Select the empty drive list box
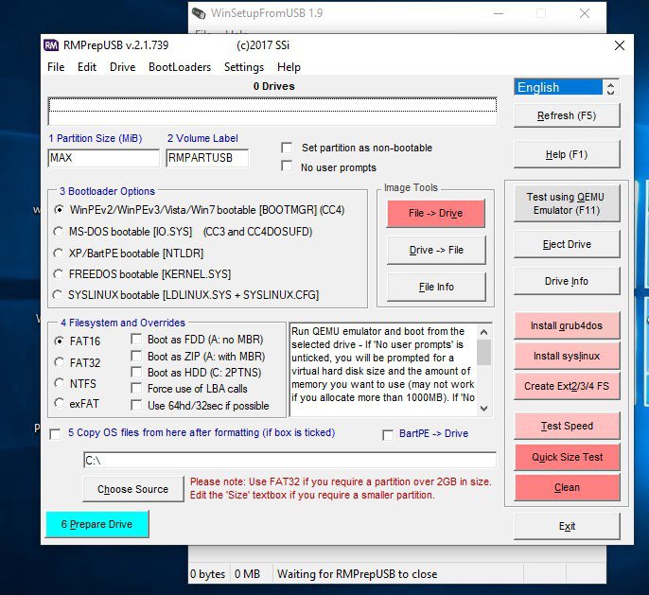 (x=272, y=112)
